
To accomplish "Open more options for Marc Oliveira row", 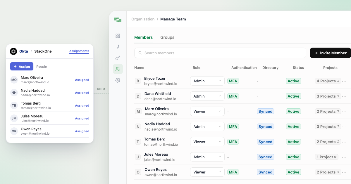I will click(344, 112).
